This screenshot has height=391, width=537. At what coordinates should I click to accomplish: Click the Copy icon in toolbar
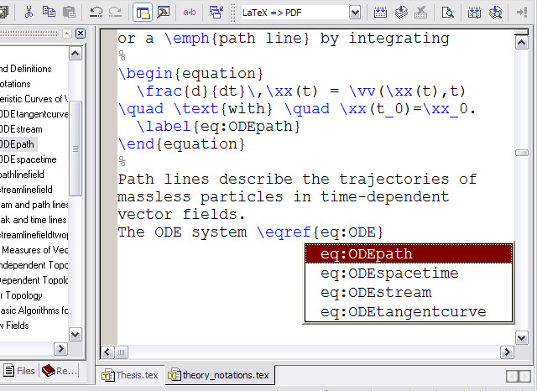click(x=50, y=12)
